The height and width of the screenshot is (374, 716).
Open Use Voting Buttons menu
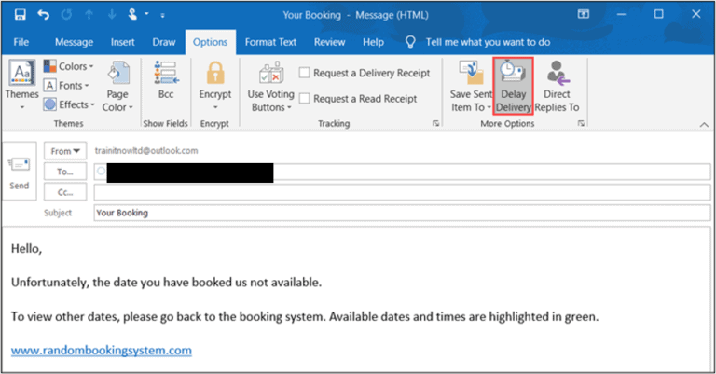270,88
